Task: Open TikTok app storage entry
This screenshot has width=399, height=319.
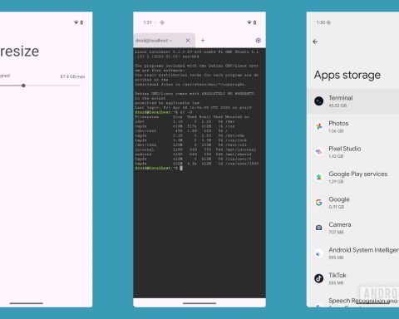Action: coord(352,278)
